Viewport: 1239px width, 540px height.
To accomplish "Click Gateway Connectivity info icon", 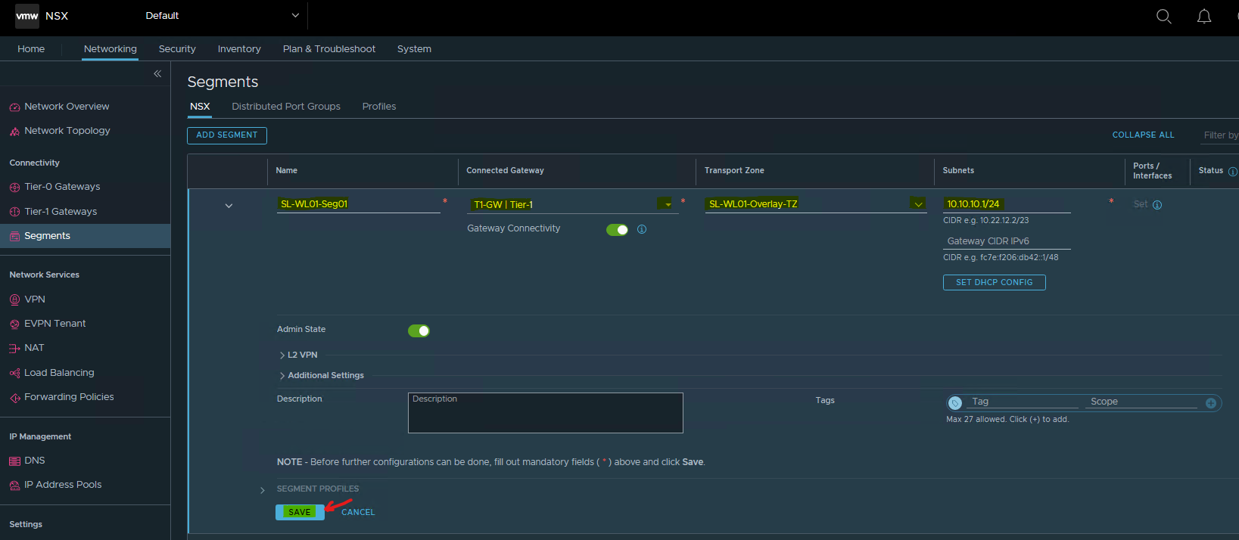I will click(x=642, y=229).
